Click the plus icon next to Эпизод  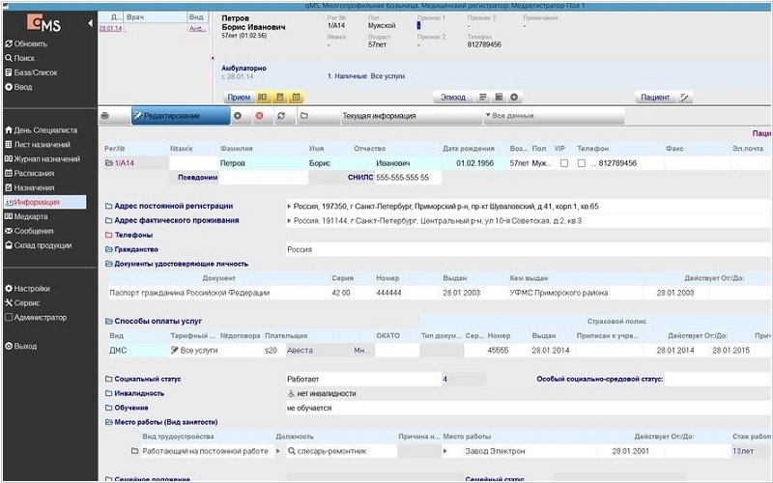pyautogui.click(x=515, y=98)
